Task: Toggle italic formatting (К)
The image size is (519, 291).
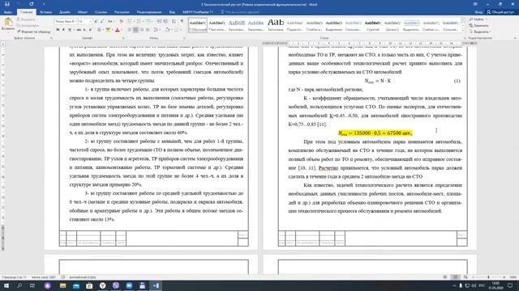Action: pyautogui.click(x=63, y=30)
